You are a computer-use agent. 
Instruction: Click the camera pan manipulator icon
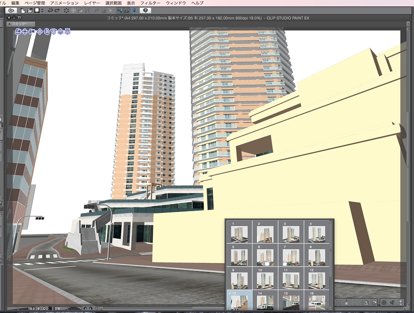click(x=25, y=32)
